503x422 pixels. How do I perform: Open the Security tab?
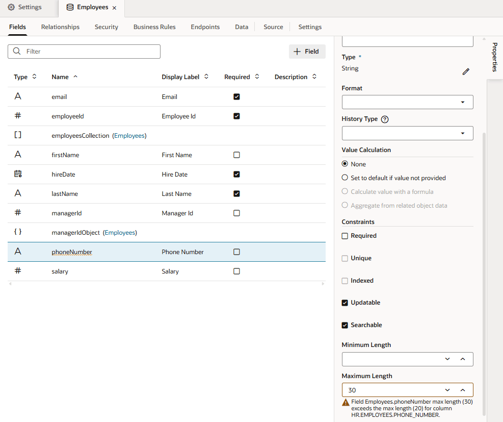tap(106, 27)
